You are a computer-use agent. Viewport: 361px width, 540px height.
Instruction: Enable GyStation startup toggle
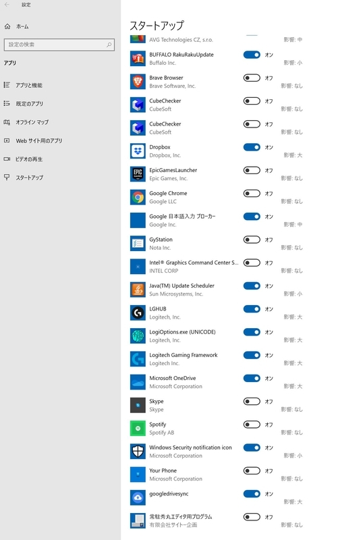252,240
